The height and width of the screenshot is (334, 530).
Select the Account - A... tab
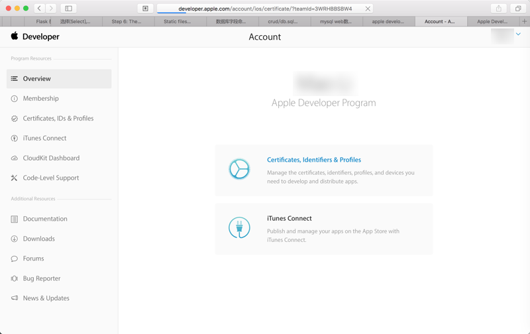pyautogui.click(x=441, y=21)
